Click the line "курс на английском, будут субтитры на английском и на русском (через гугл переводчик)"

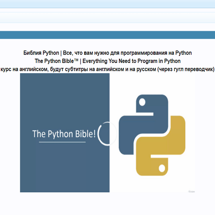click(x=107, y=69)
